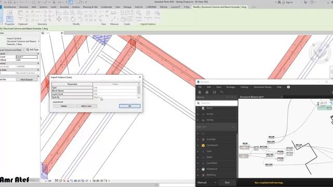Image resolution: width=333 pixels, height=187 pixels.
Task: Open the Packages menu in Dynamo
Action: pyautogui.click(x=230, y=87)
